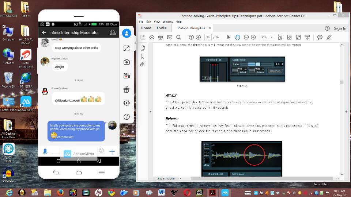Viewport: 351px width, 197px height.
Task: Click the highlight pen icon in Acrobat
Action: (x=329, y=37)
